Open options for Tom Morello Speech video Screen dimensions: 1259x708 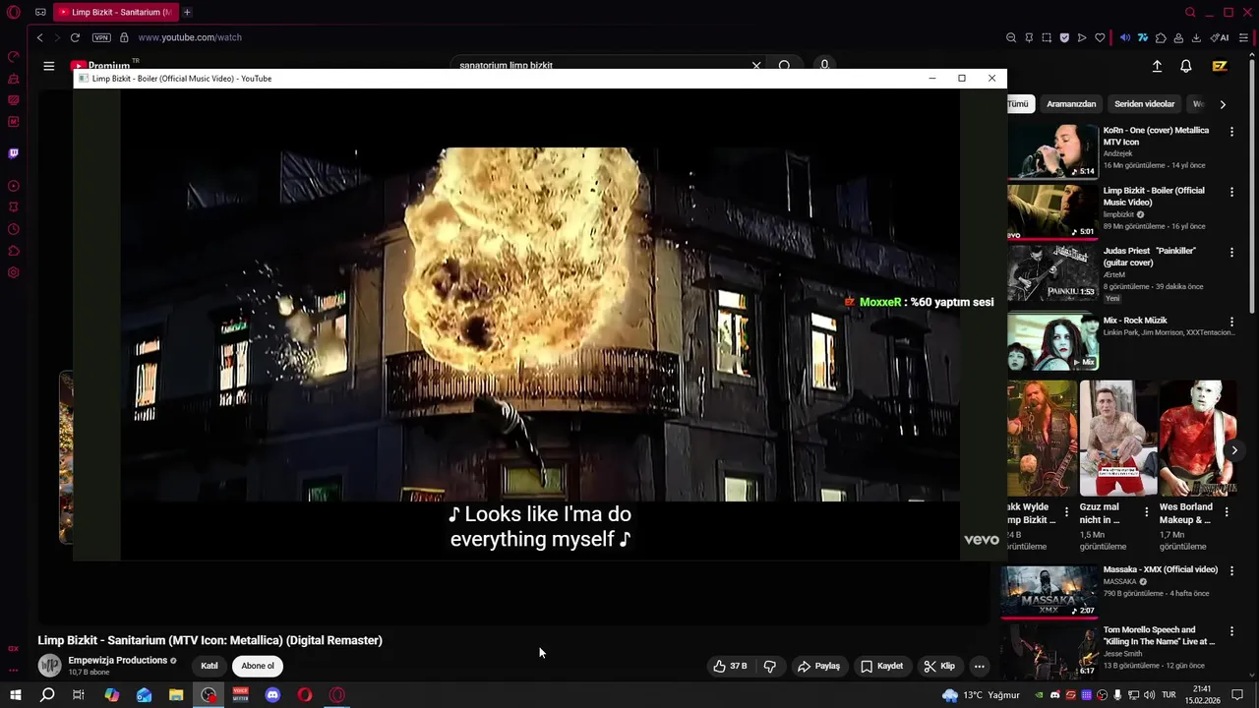(x=1231, y=631)
